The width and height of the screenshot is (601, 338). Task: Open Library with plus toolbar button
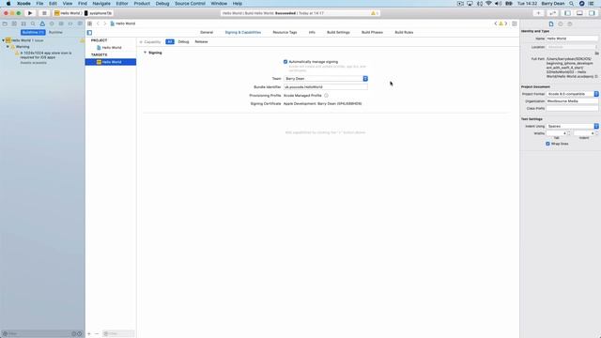coord(538,13)
